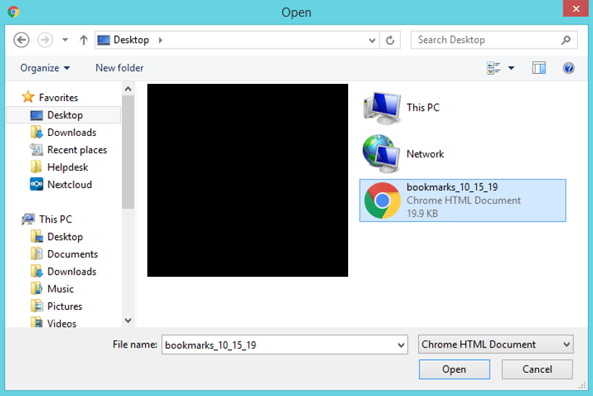Click the Music folder icon
Screen dimensions: 593x396
pyautogui.click(x=37, y=288)
